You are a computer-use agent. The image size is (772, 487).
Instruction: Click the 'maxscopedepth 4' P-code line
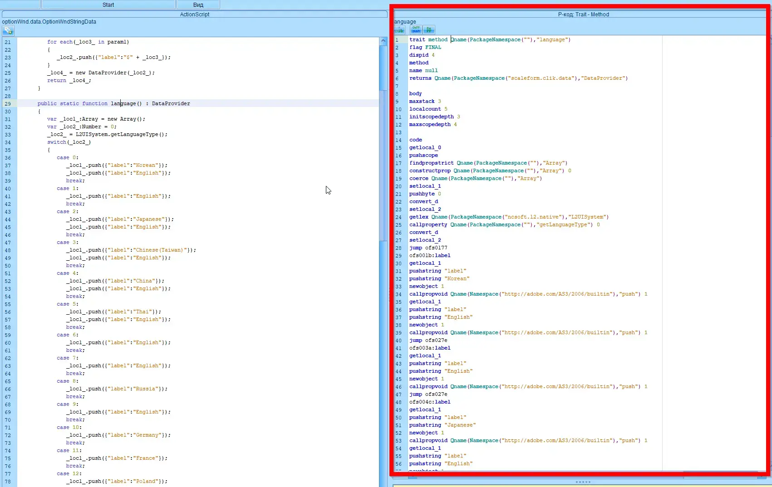(x=433, y=124)
